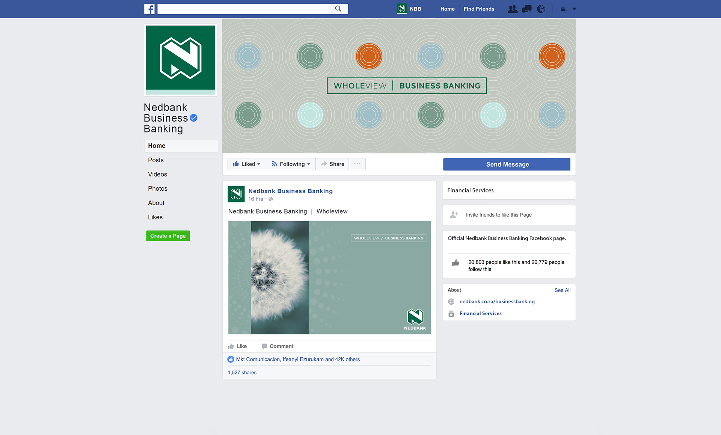
Task: Click the website globe icon in About
Action: tap(451, 302)
